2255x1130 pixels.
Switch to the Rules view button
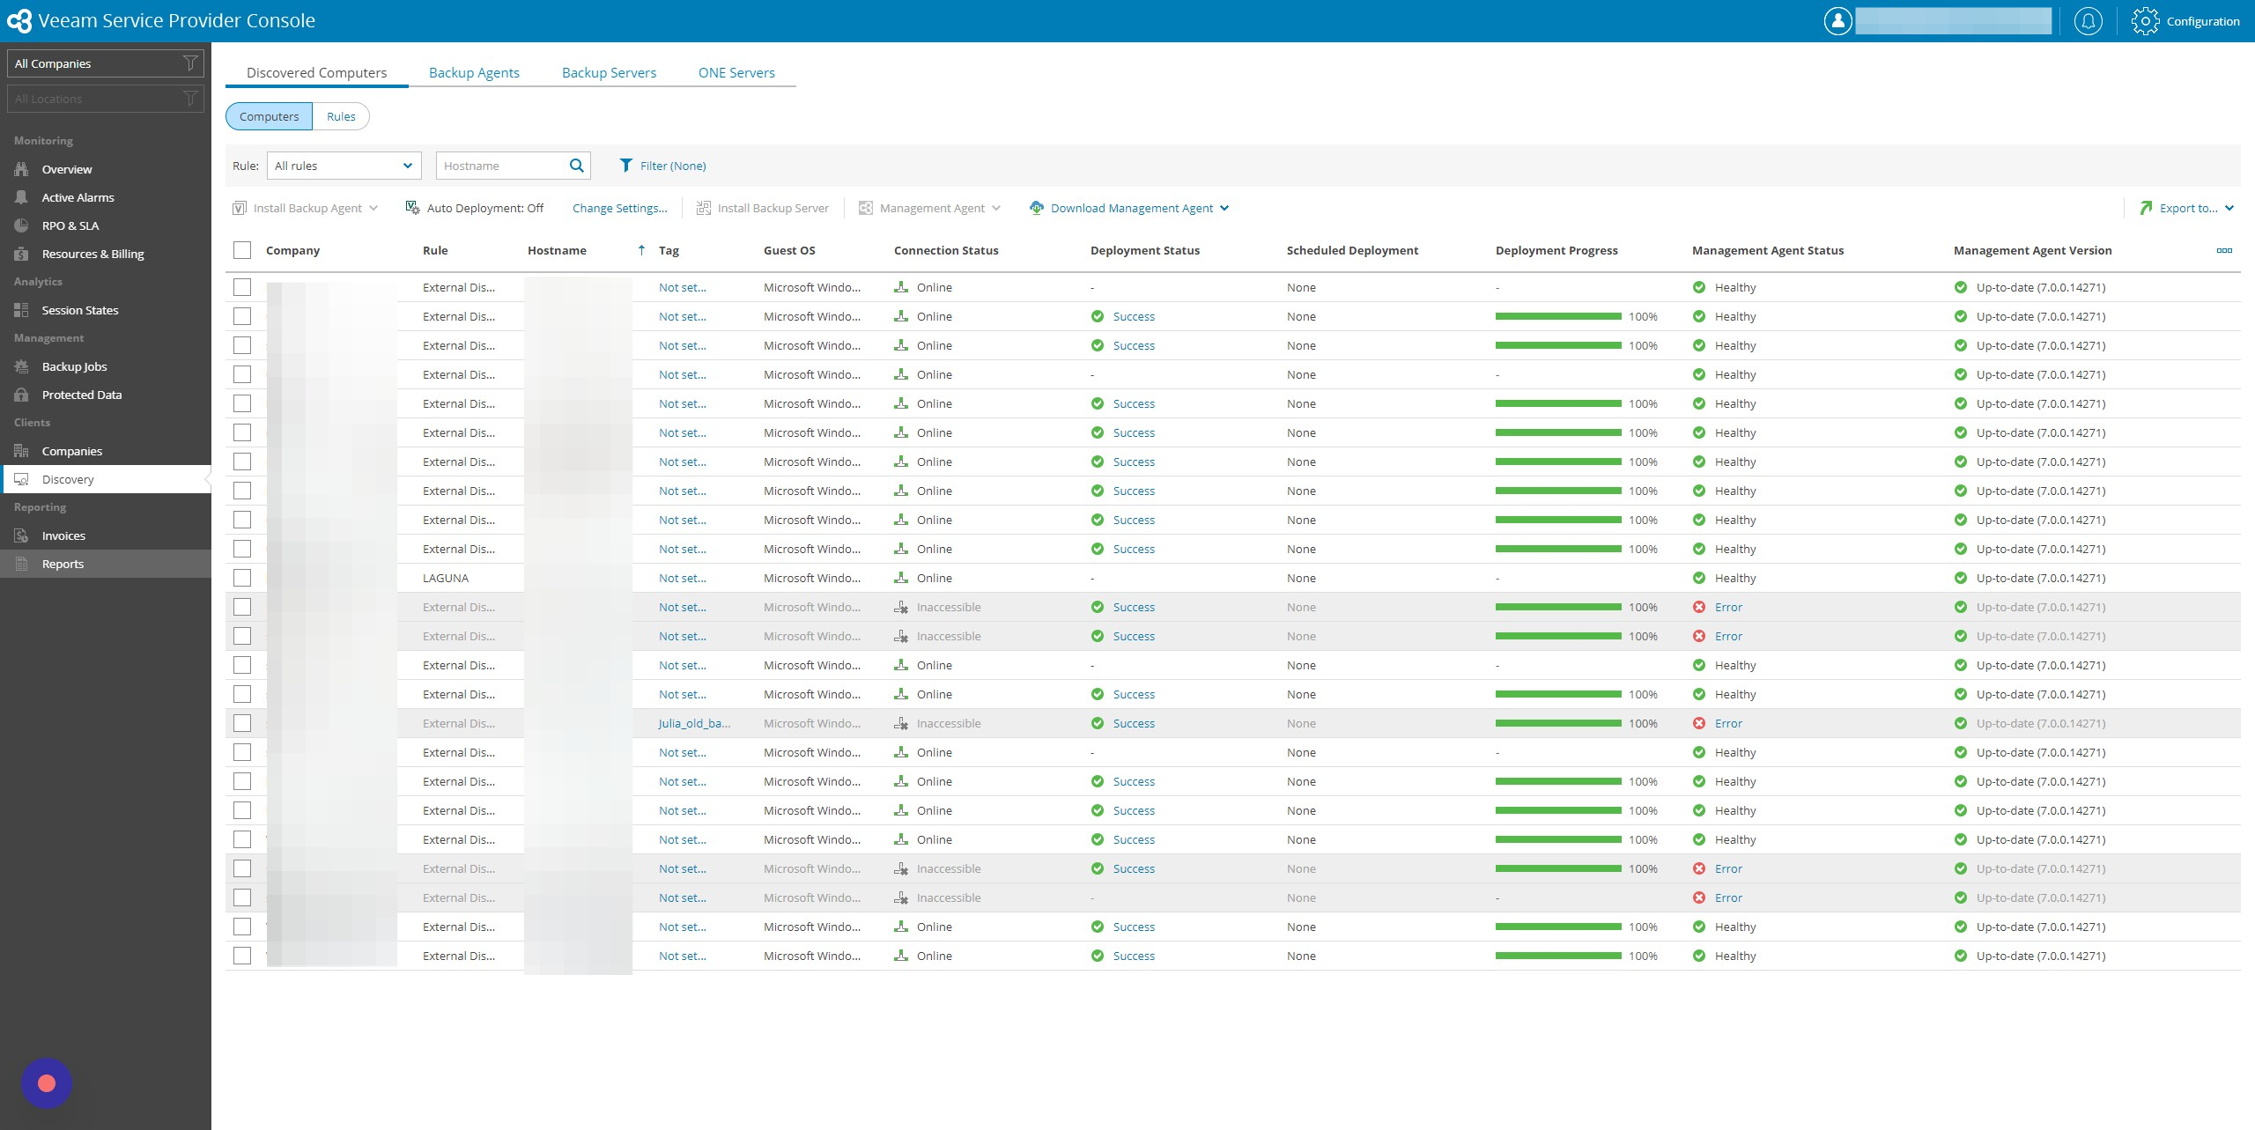341,116
